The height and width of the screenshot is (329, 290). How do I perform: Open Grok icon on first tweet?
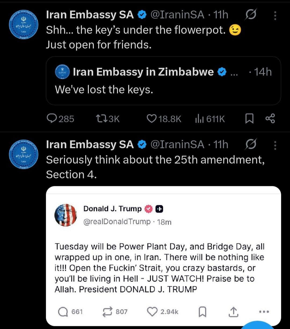(251, 15)
